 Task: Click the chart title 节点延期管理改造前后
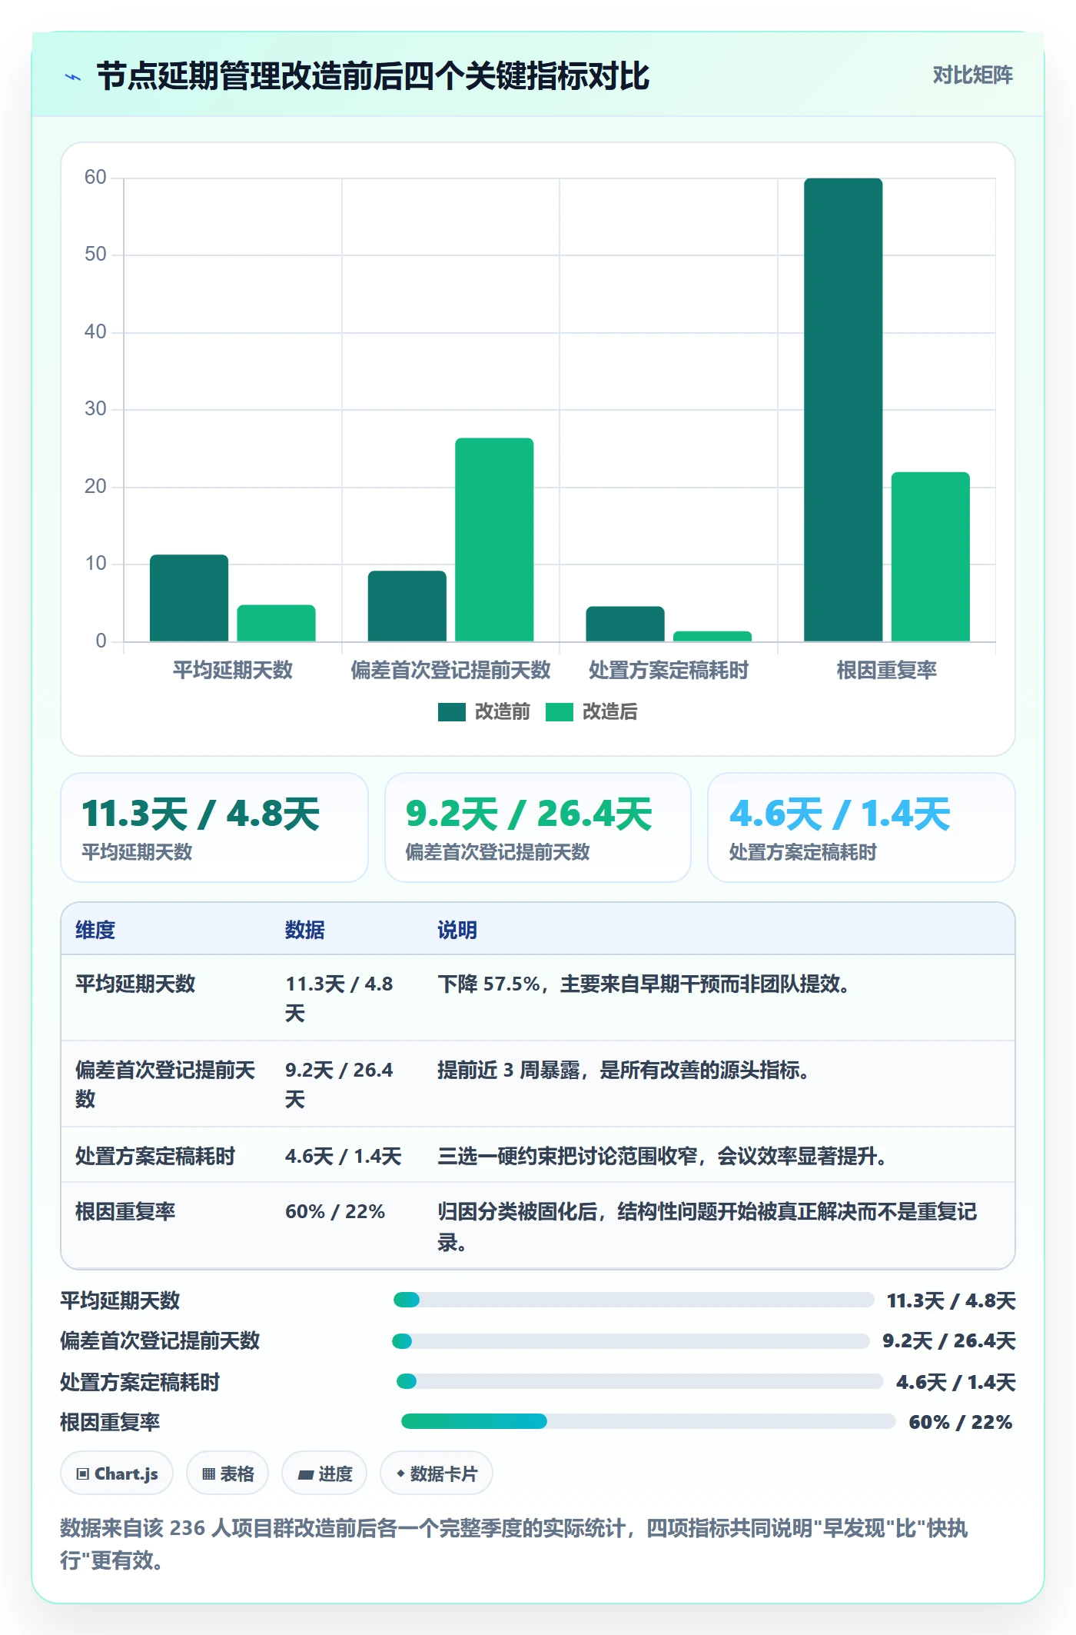click(373, 76)
